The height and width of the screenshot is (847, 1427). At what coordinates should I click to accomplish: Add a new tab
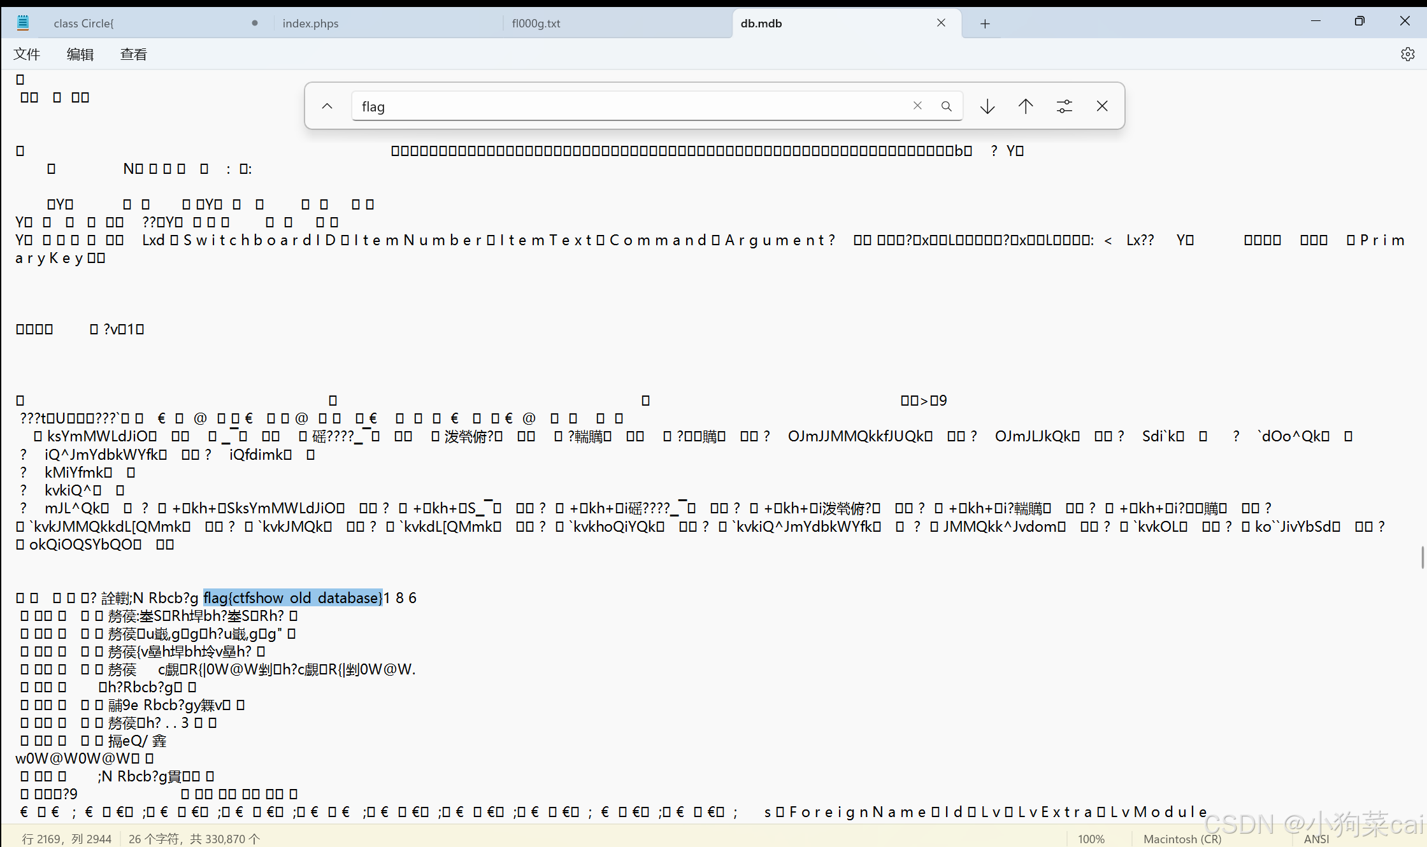coord(985,24)
